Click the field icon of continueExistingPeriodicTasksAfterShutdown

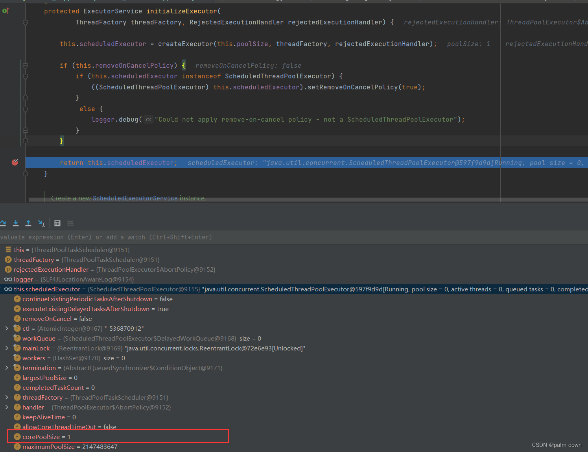17,299
